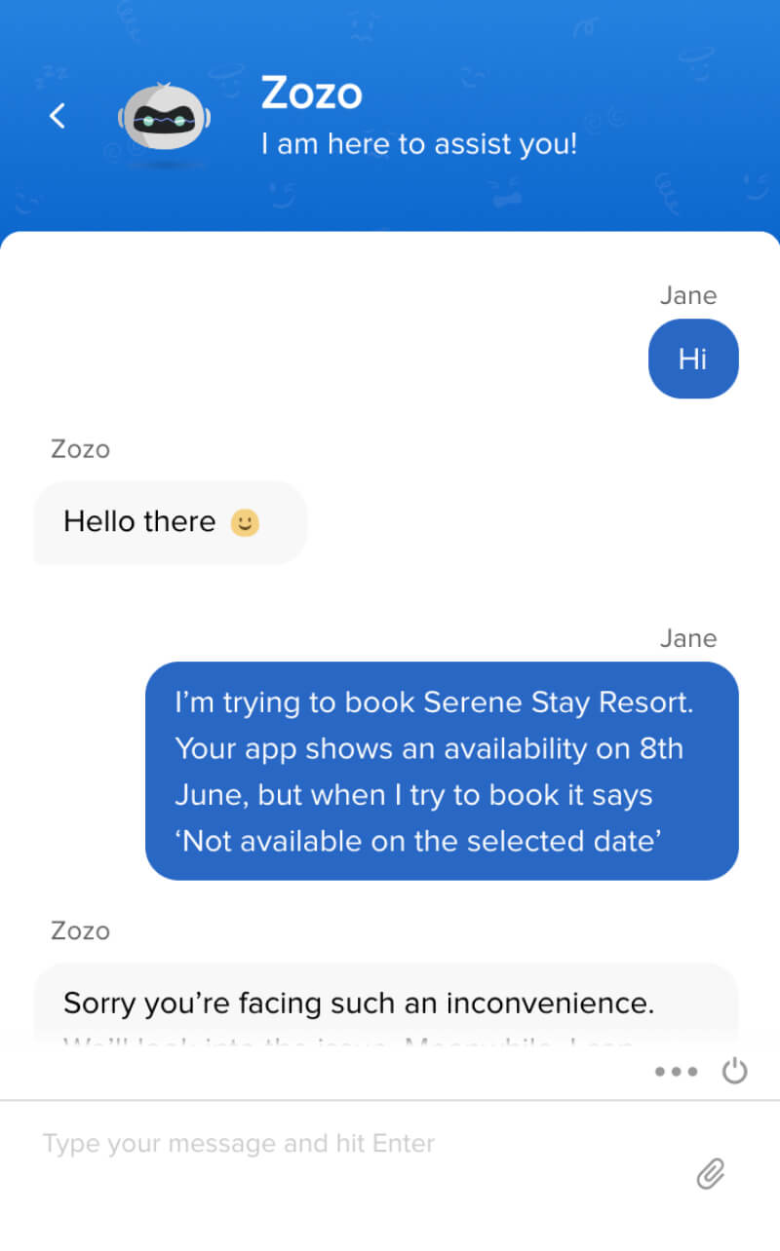The image size is (780, 1251).
Task: End the chat with the power icon
Action: (x=734, y=1071)
